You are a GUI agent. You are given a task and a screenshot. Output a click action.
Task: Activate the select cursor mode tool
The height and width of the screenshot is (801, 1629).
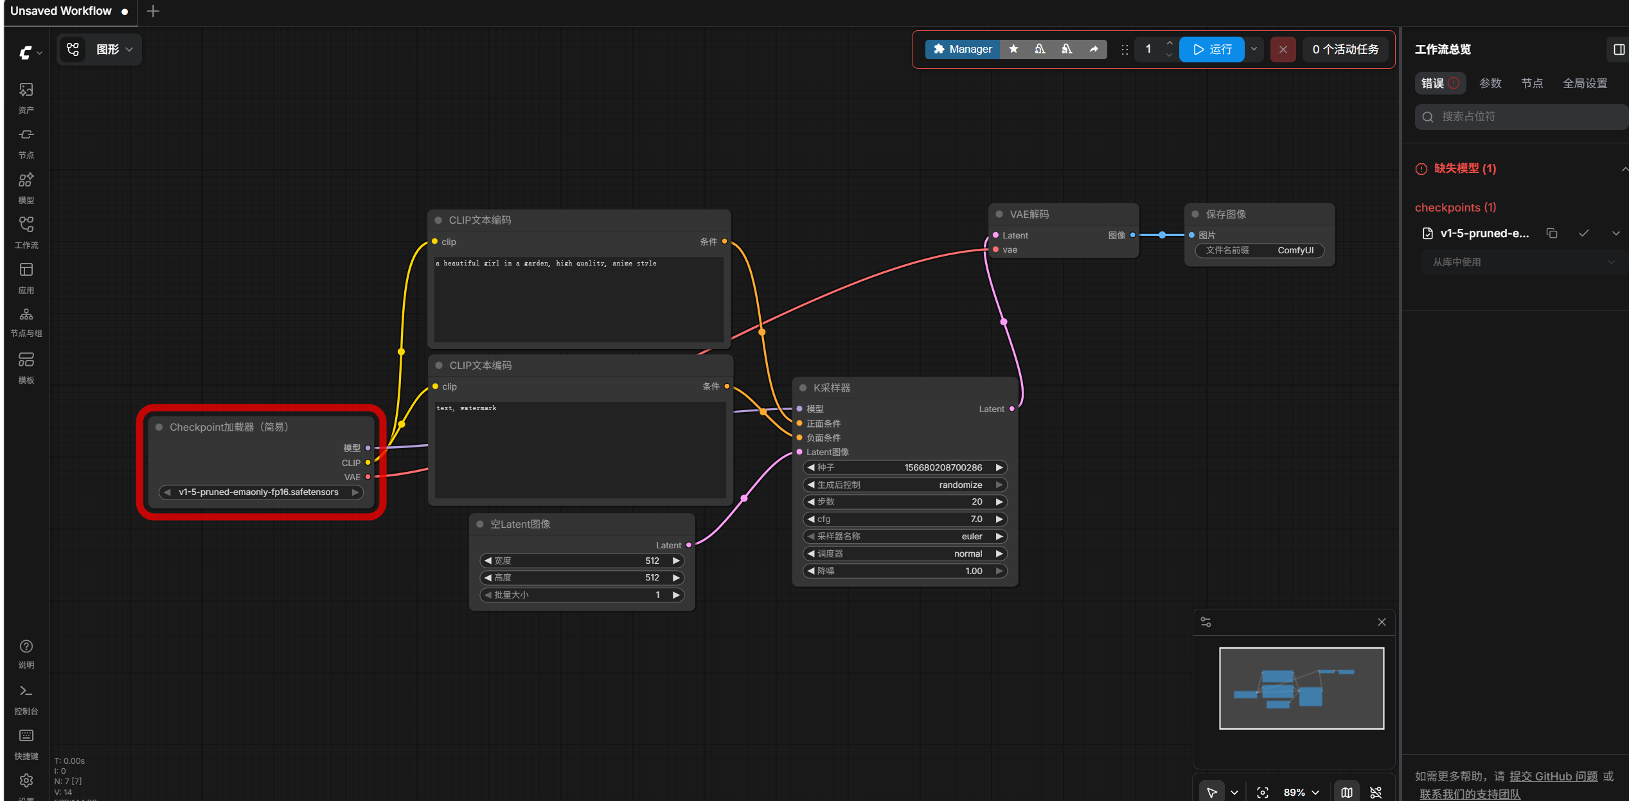[x=1212, y=793]
